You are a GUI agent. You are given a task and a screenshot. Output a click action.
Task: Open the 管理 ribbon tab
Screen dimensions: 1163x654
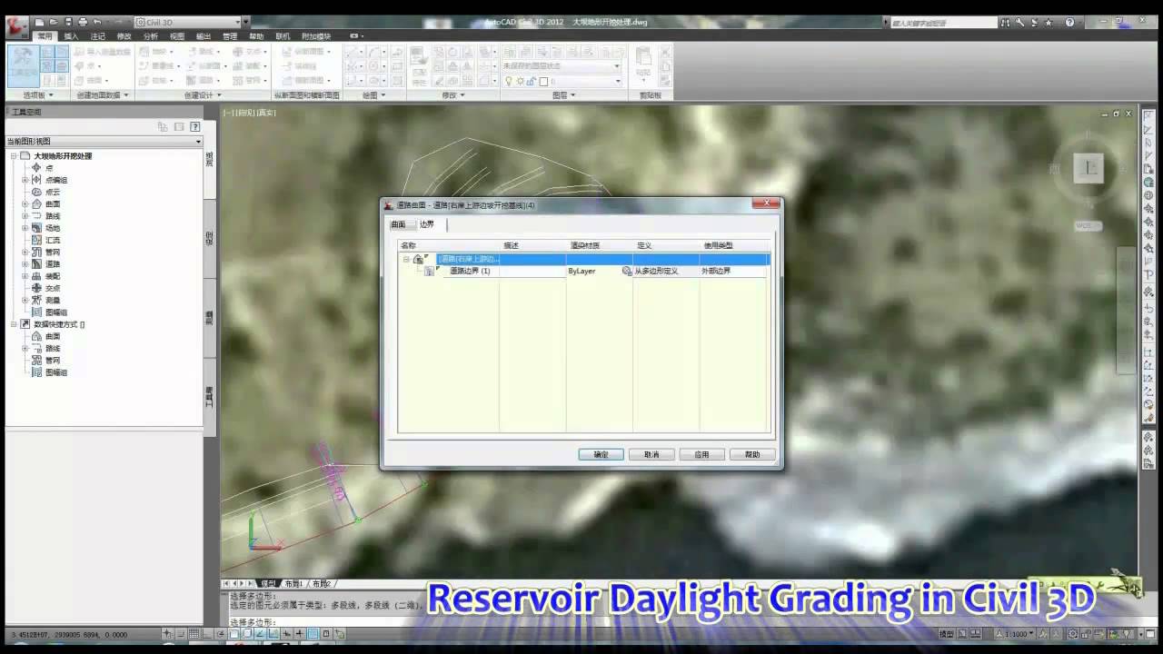[230, 36]
